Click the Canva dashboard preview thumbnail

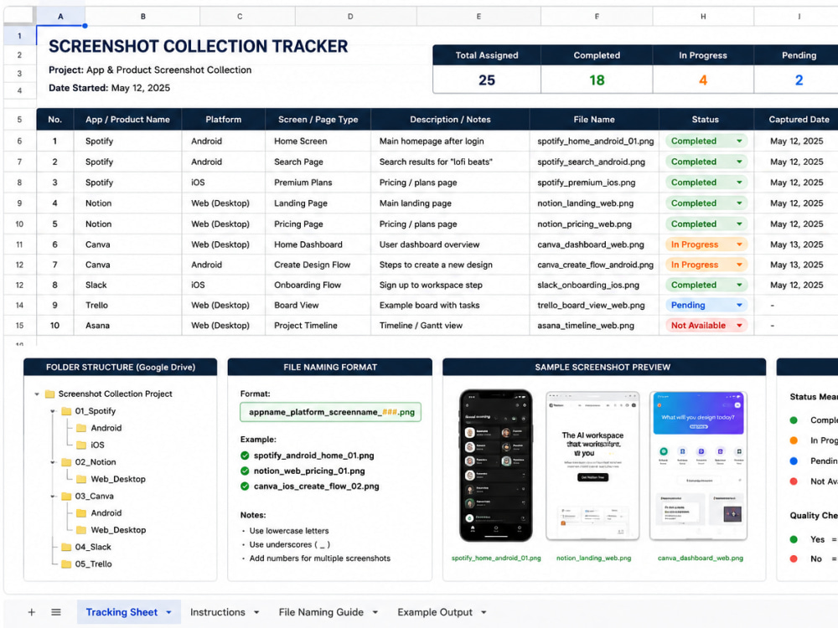pyautogui.click(x=698, y=466)
